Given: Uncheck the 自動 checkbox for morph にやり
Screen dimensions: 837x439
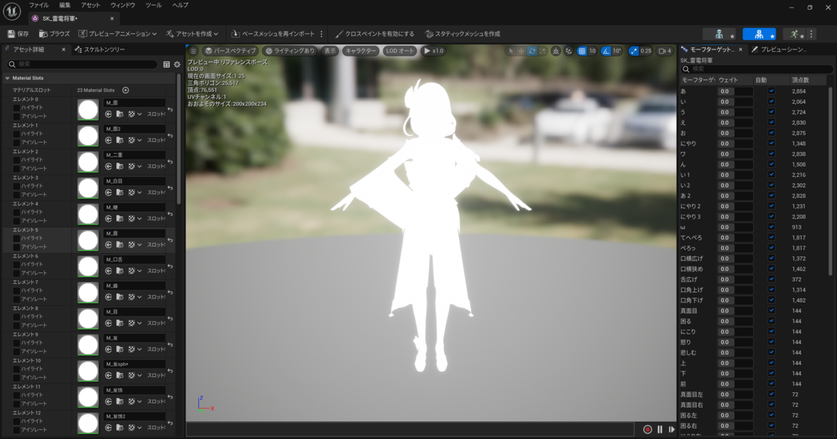Looking at the screenshot, I should click(x=771, y=144).
